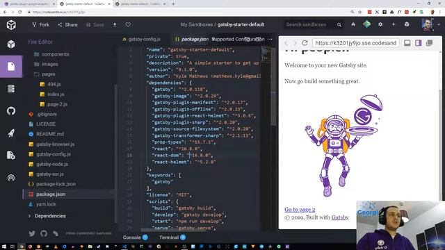The width and height of the screenshot is (445, 250).
Task: Click the Save button
Action: click(95, 25)
